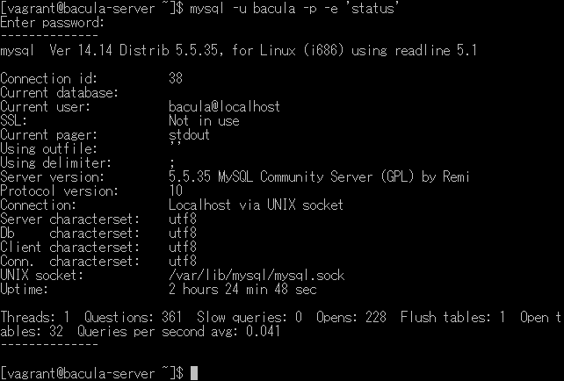Click the Current database label

[x=60, y=93]
